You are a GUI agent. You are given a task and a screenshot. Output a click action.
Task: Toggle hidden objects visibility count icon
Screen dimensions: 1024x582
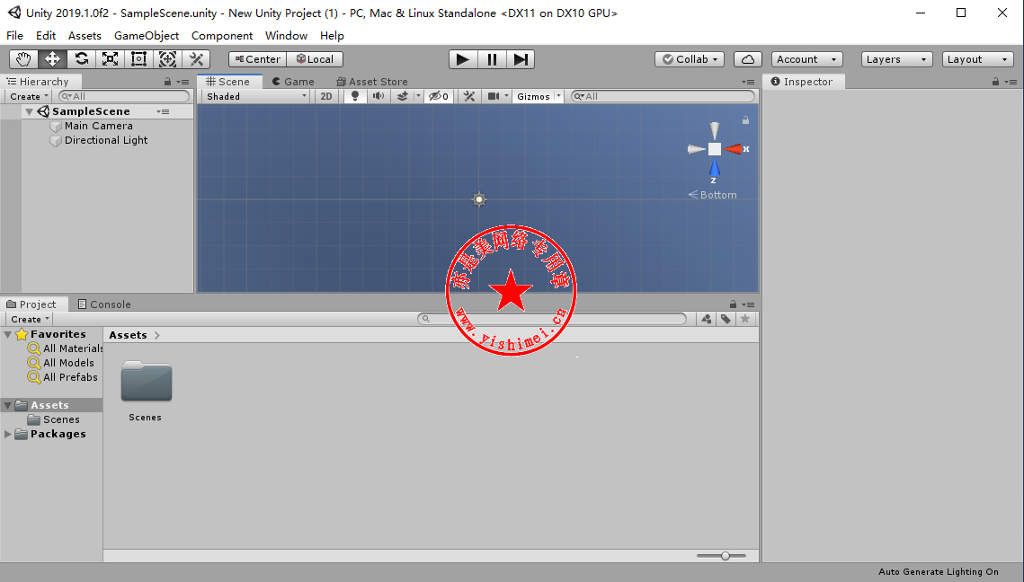pos(438,96)
